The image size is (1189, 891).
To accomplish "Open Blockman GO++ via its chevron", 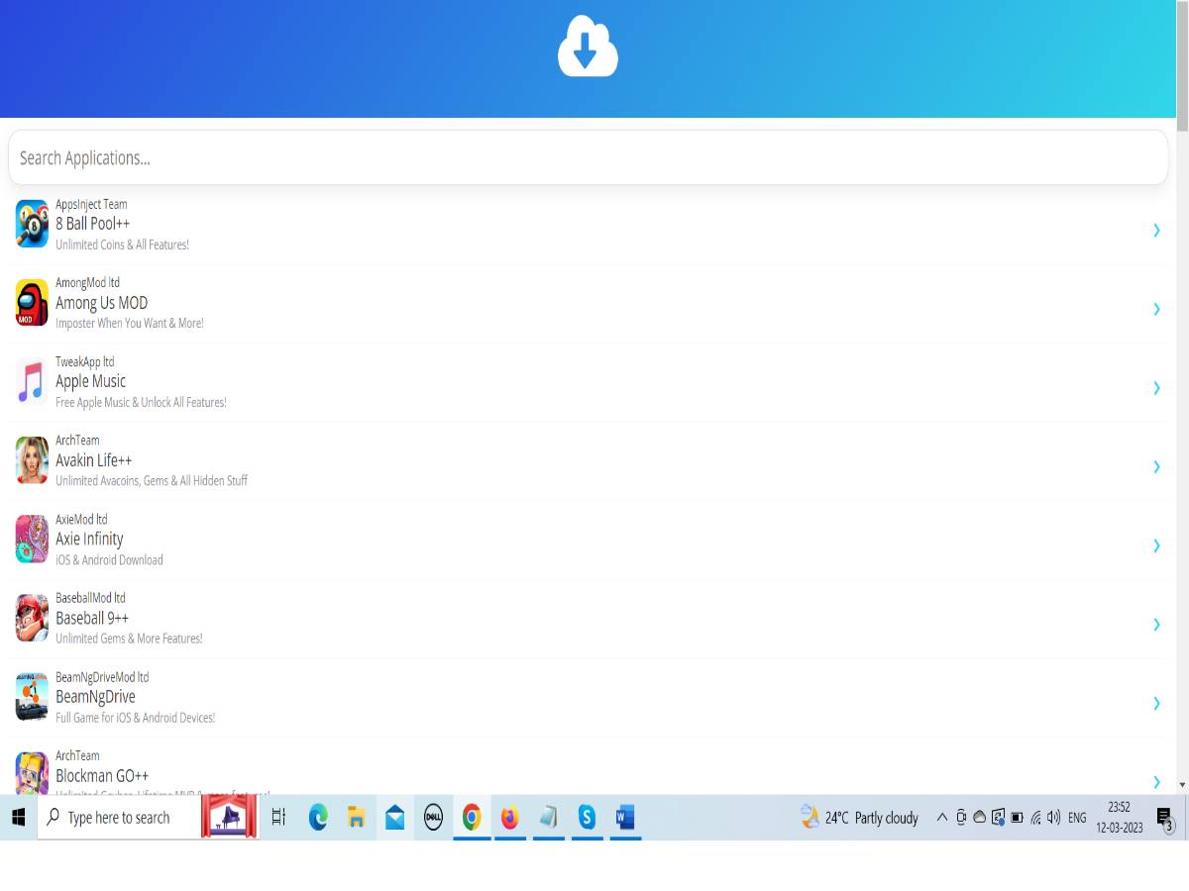I will pos(1156,781).
